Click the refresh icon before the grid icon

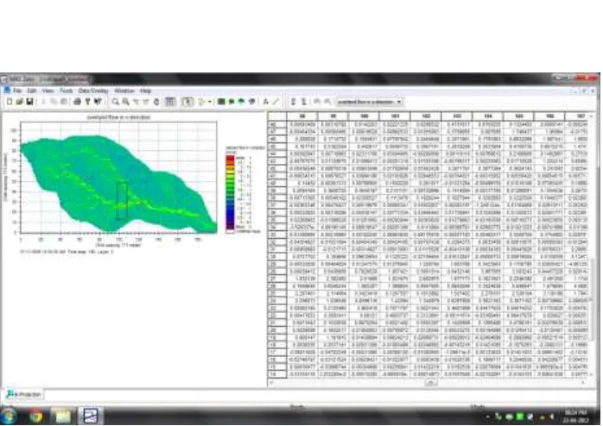tap(156, 102)
